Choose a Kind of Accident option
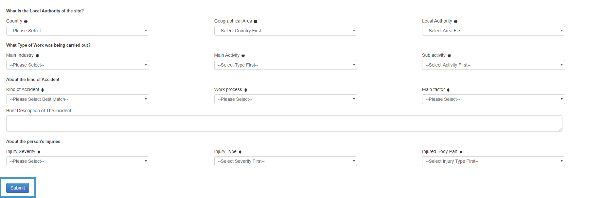 coord(78,99)
